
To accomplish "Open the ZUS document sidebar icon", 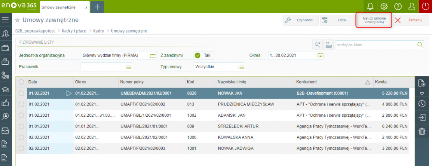I will [5, 144].
